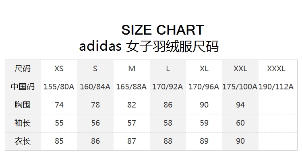The height and width of the screenshot is (155, 302).
Task: Click sleeve length value 60
Action: tap(240, 123)
